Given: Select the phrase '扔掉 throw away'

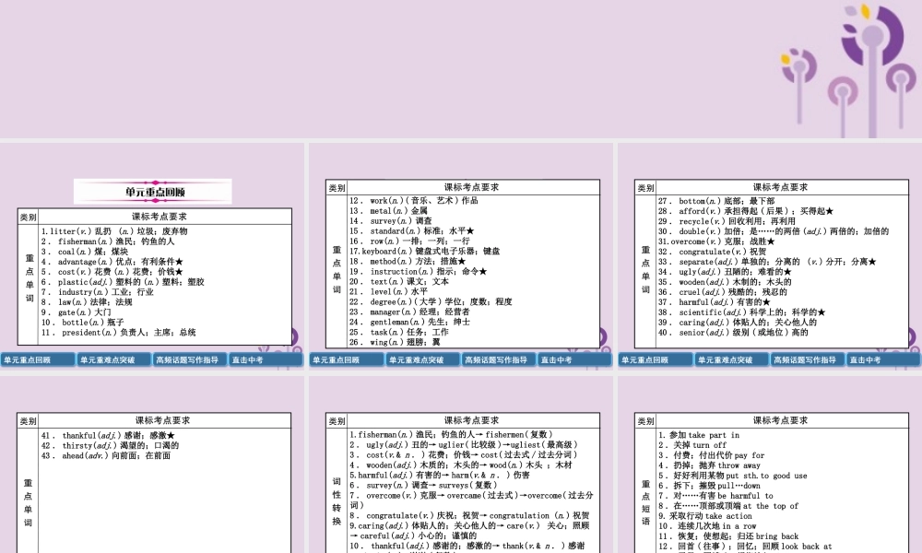Looking at the screenshot, I should [x=710, y=465].
